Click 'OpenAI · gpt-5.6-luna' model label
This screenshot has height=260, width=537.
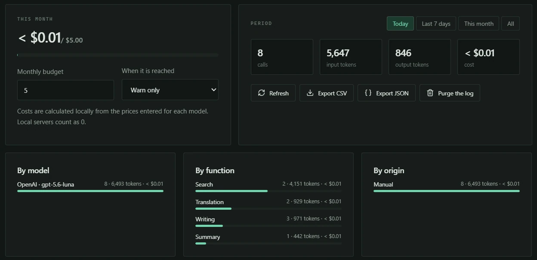(46, 184)
